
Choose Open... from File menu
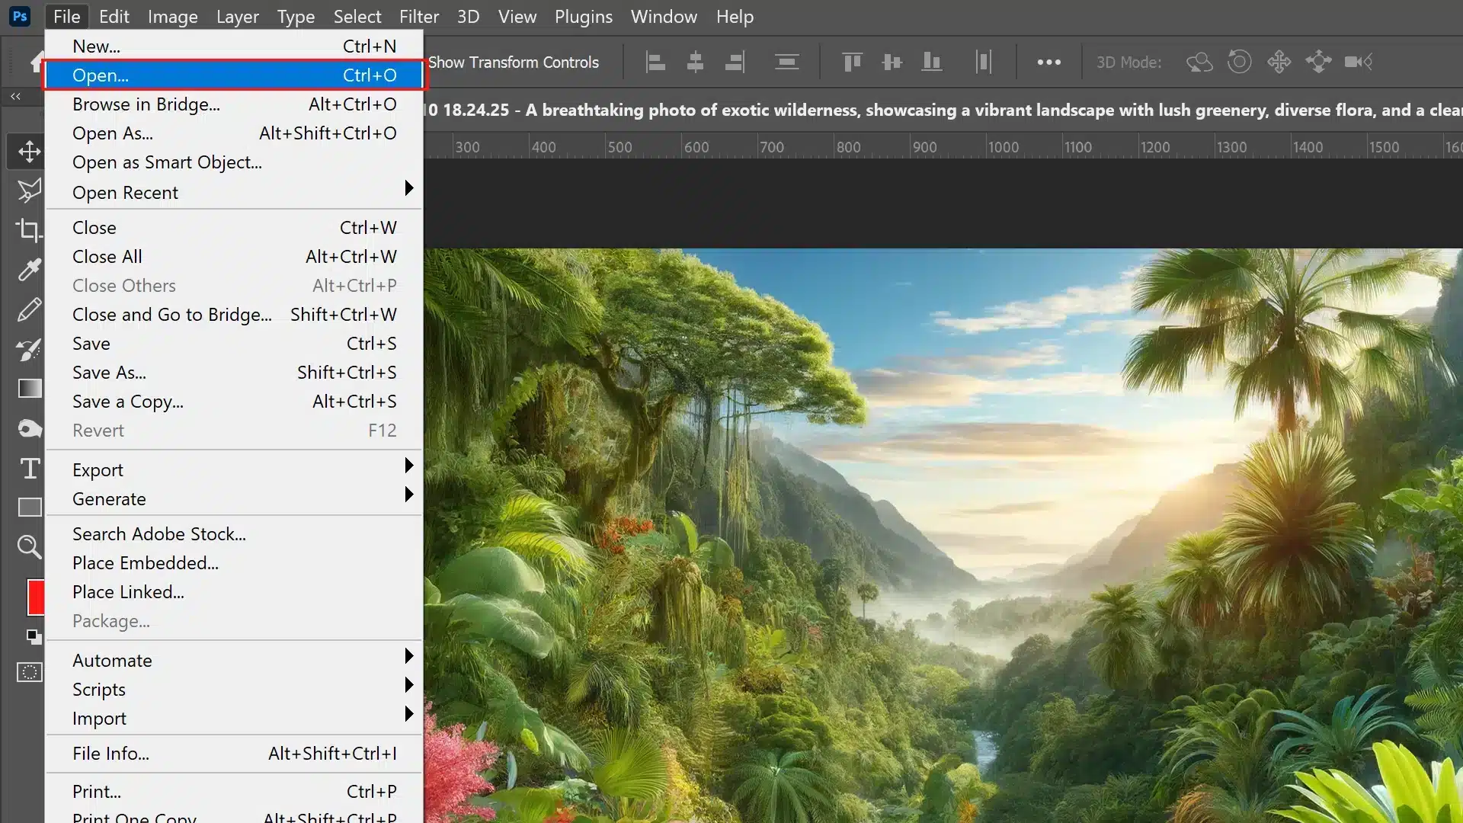234,75
